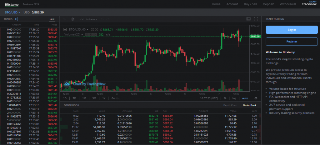320x145 pixels.
Task: Click the top ask price 5885.89
Action: pyautogui.click(x=168, y=116)
